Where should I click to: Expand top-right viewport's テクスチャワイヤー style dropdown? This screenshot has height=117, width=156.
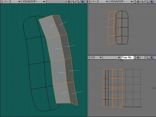pos(121,2)
